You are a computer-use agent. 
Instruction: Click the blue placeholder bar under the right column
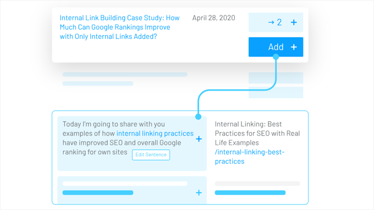click(x=250, y=192)
